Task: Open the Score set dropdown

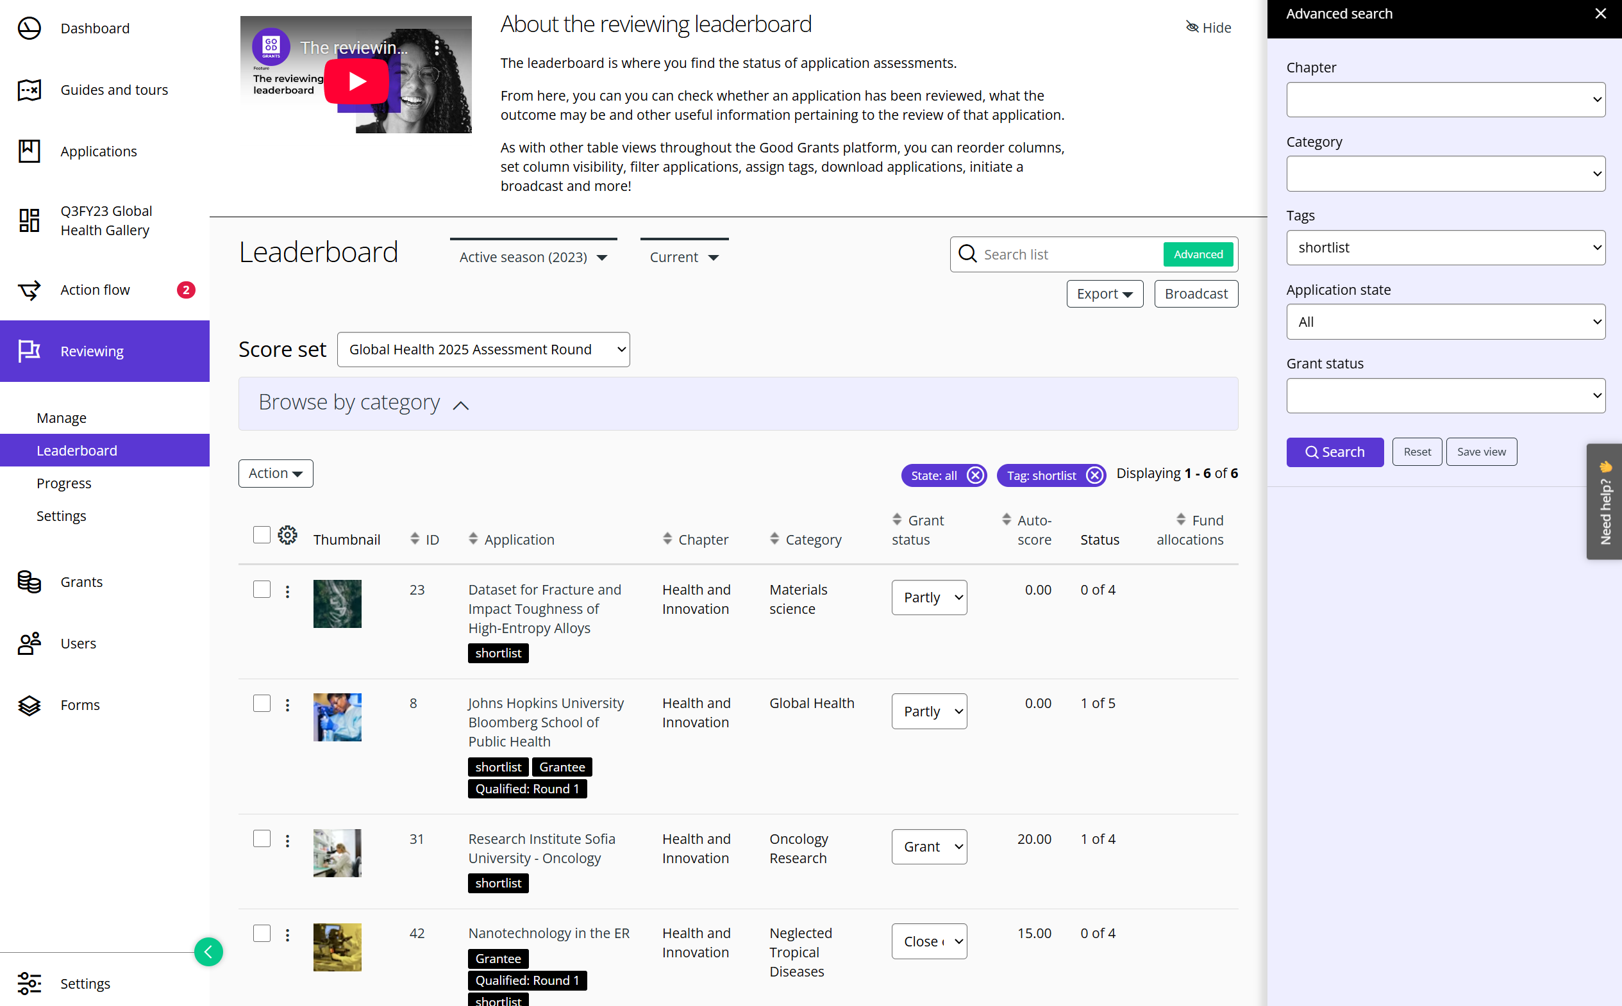Action: [483, 349]
